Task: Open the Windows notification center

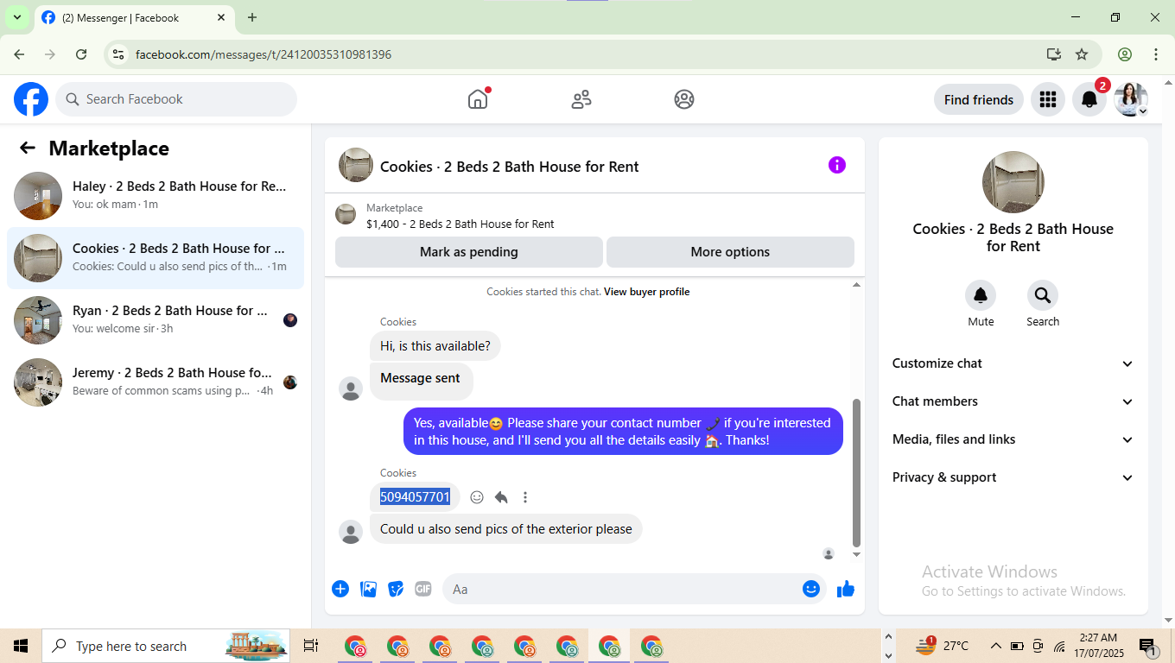Action: 1148,646
